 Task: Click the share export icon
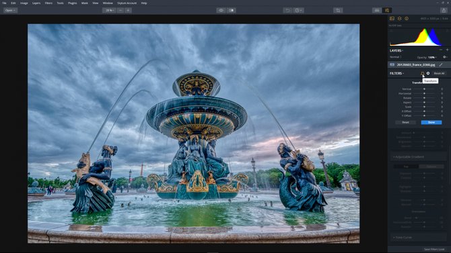point(444,10)
